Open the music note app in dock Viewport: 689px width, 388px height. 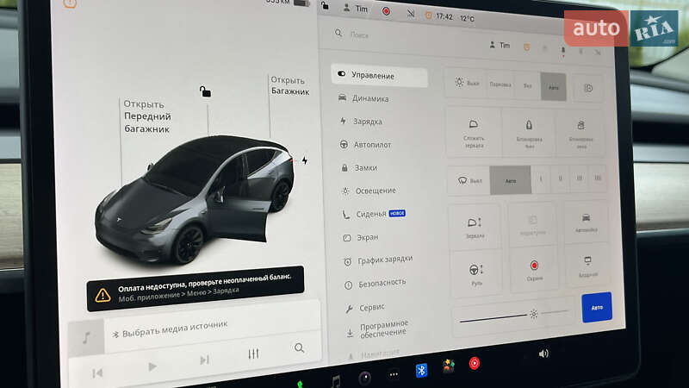(x=336, y=381)
